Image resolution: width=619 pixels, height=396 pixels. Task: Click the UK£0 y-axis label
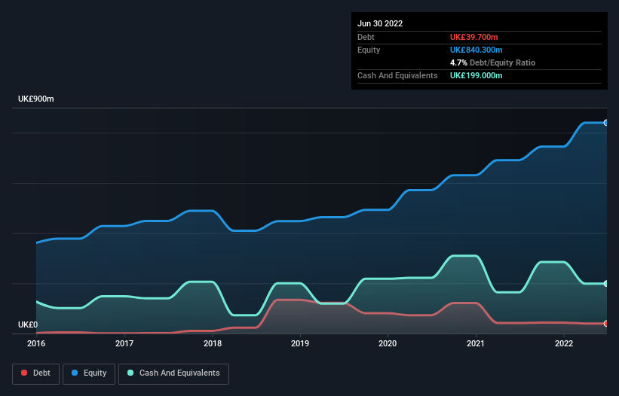click(28, 324)
